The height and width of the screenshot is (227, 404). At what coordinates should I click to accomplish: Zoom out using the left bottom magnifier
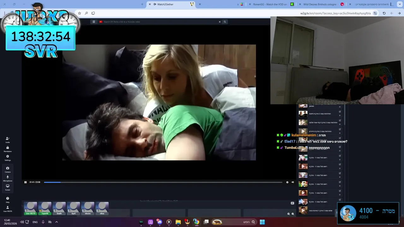pos(288,214)
